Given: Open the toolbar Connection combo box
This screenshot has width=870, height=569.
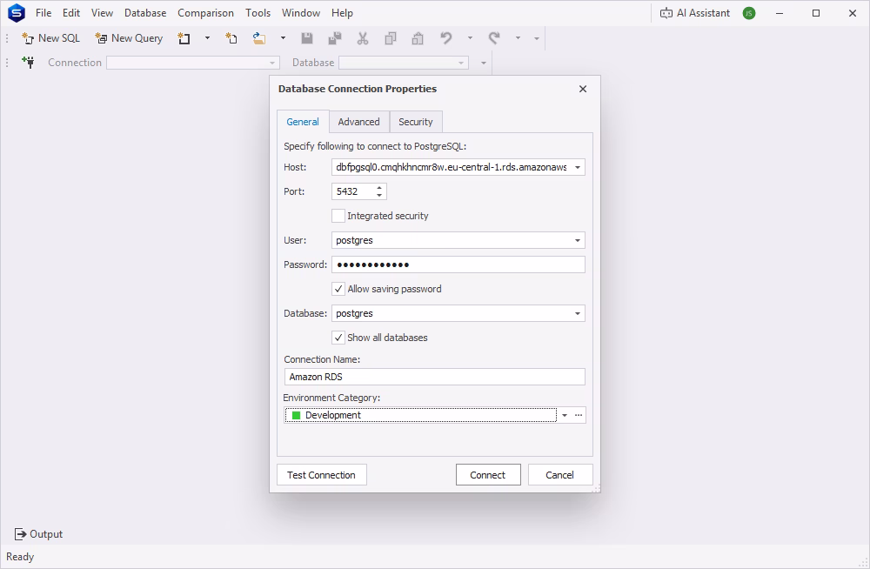Looking at the screenshot, I should pyautogui.click(x=192, y=63).
